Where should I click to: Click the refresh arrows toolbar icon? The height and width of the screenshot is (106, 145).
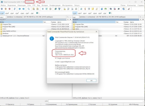click(x=14, y=9)
